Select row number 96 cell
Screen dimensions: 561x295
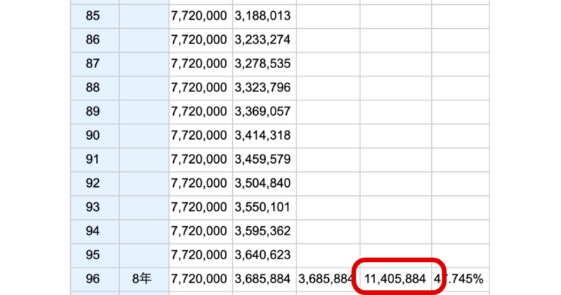93,280
